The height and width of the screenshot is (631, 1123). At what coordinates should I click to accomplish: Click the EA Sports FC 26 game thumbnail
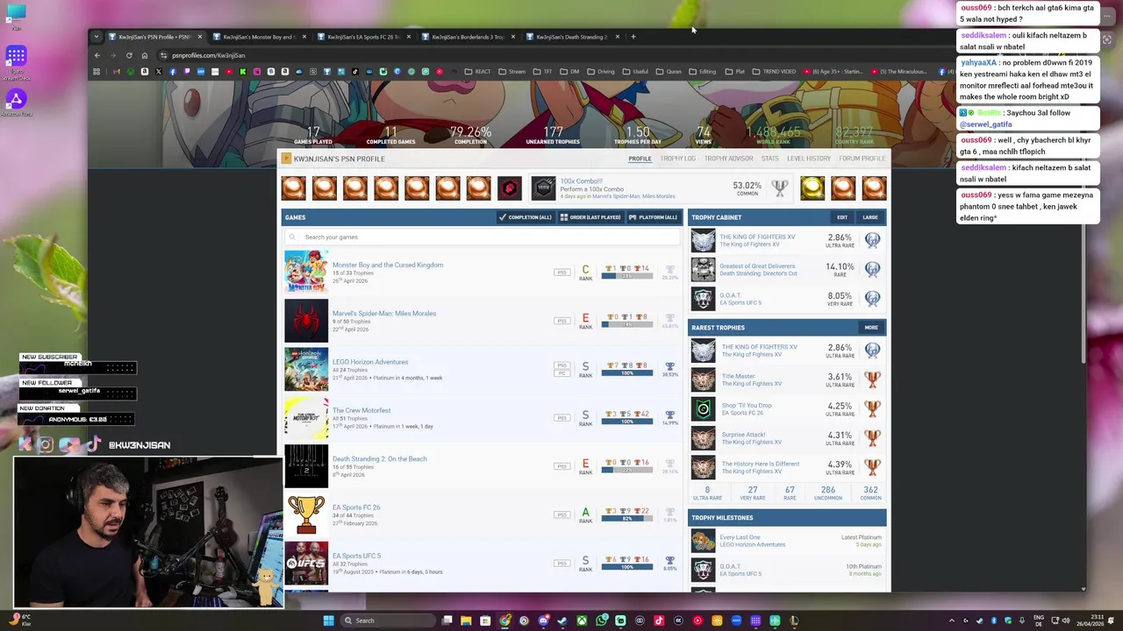coord(306,514)
